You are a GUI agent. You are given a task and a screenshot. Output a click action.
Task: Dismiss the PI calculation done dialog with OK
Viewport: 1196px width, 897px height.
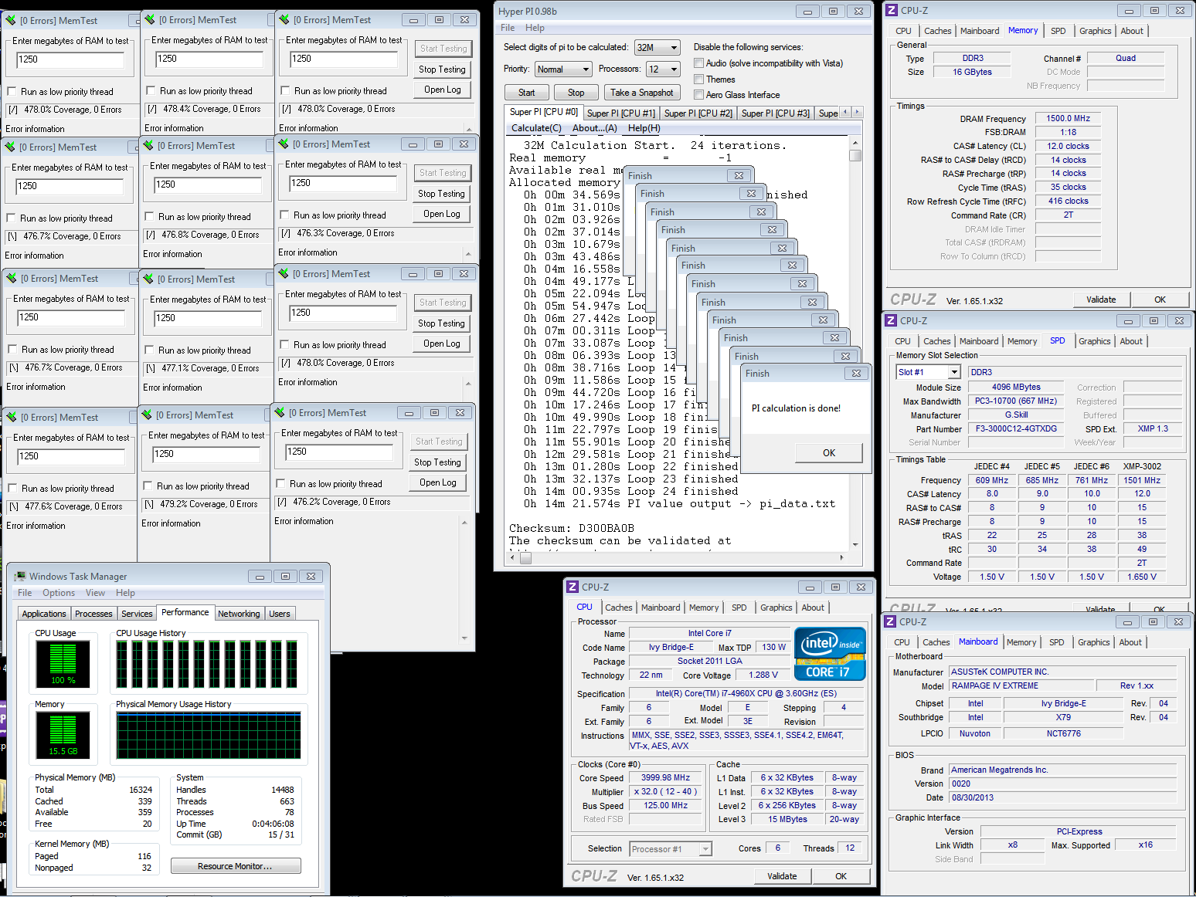[828, 452]
